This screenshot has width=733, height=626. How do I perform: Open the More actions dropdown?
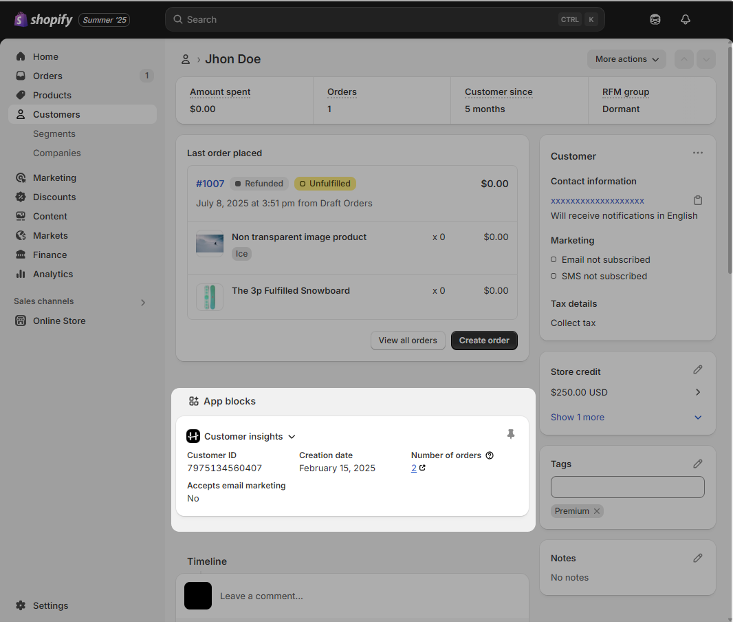coord(626,59)
